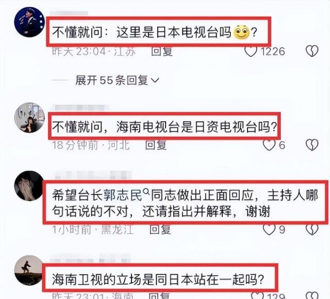Open the first commenter's singer avatar
The image size is (330, 299).
pyautogui.click(x=30, y=22)
